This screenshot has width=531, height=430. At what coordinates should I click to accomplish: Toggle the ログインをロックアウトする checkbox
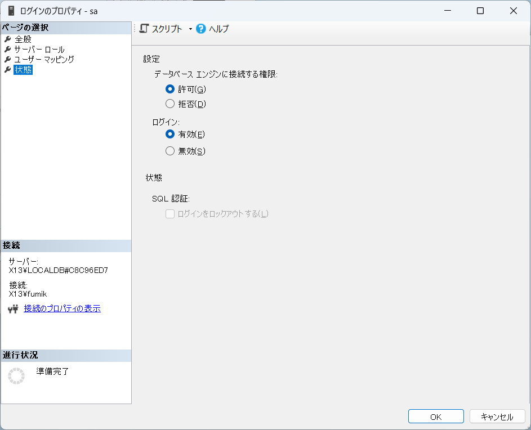170,214
